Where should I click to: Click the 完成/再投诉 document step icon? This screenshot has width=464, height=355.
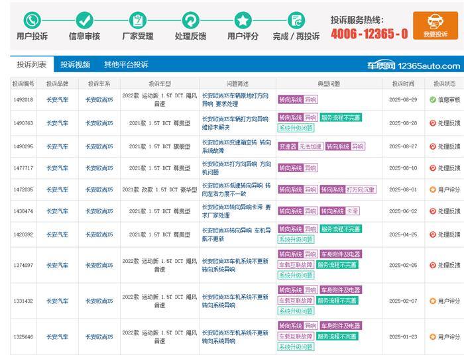pyautogui.click(x=296, y=20)
